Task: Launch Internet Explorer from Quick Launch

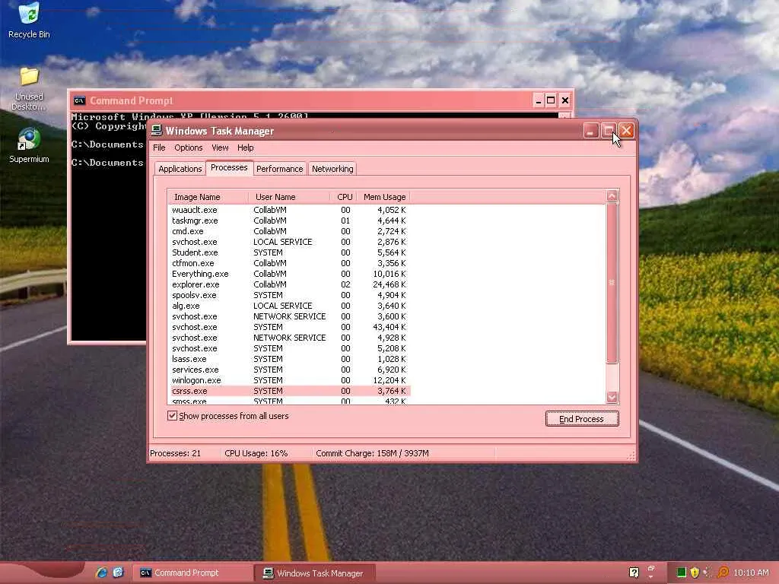Action: [x=101, y=573]
